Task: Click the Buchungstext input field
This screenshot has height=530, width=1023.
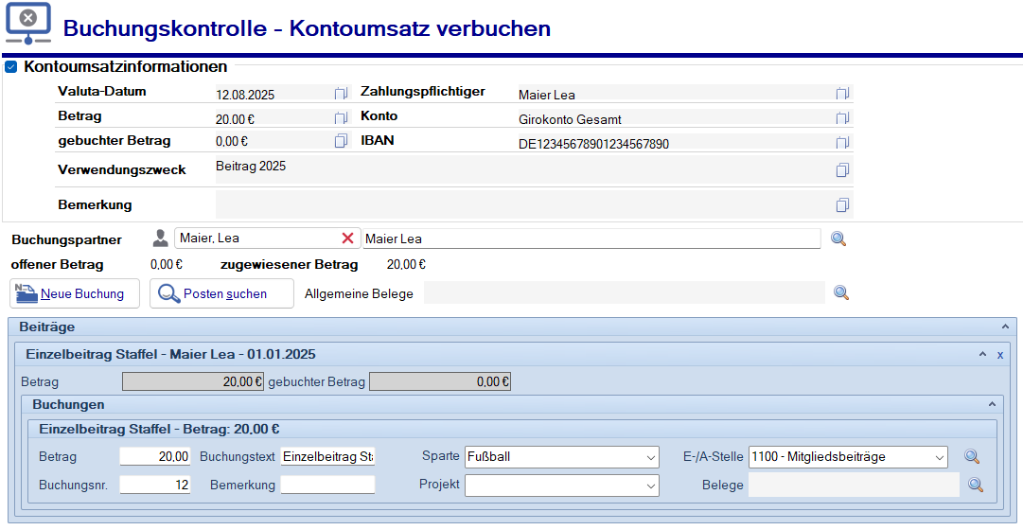Action: coord(327,457)
